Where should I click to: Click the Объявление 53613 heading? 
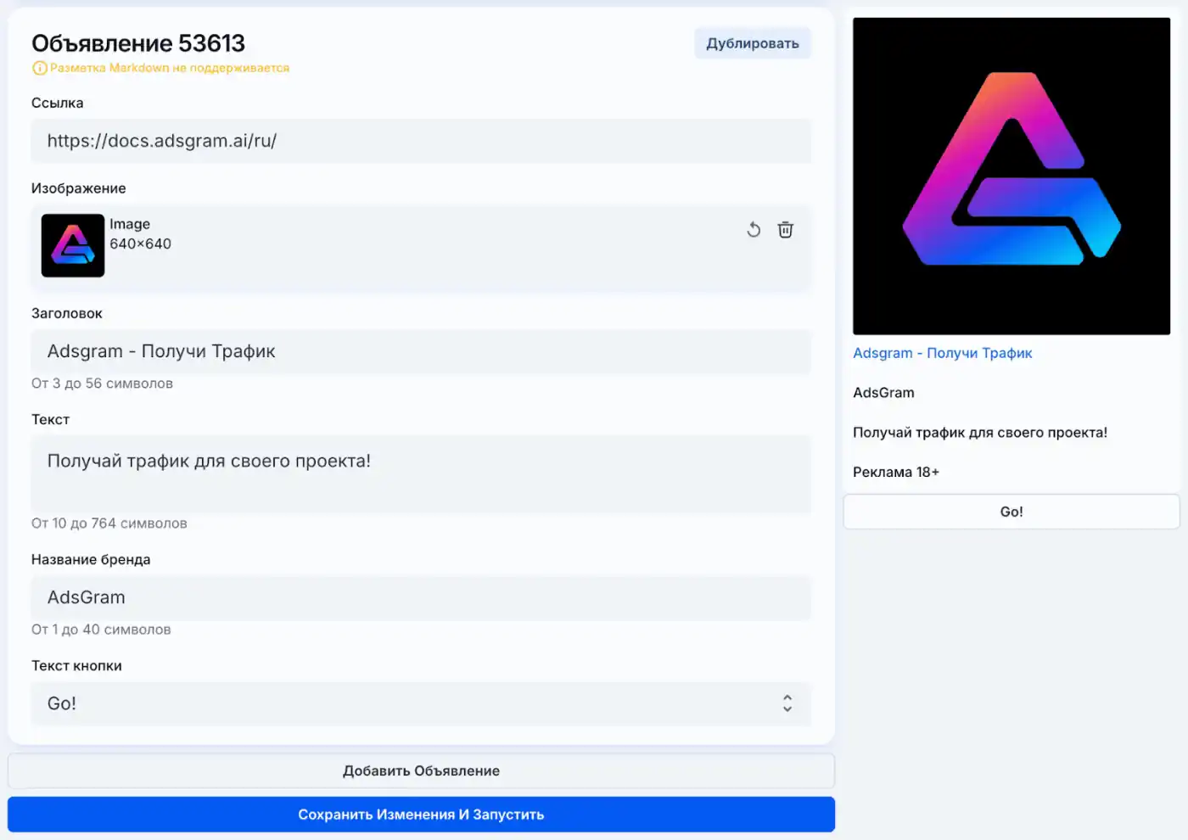[138, 43]
